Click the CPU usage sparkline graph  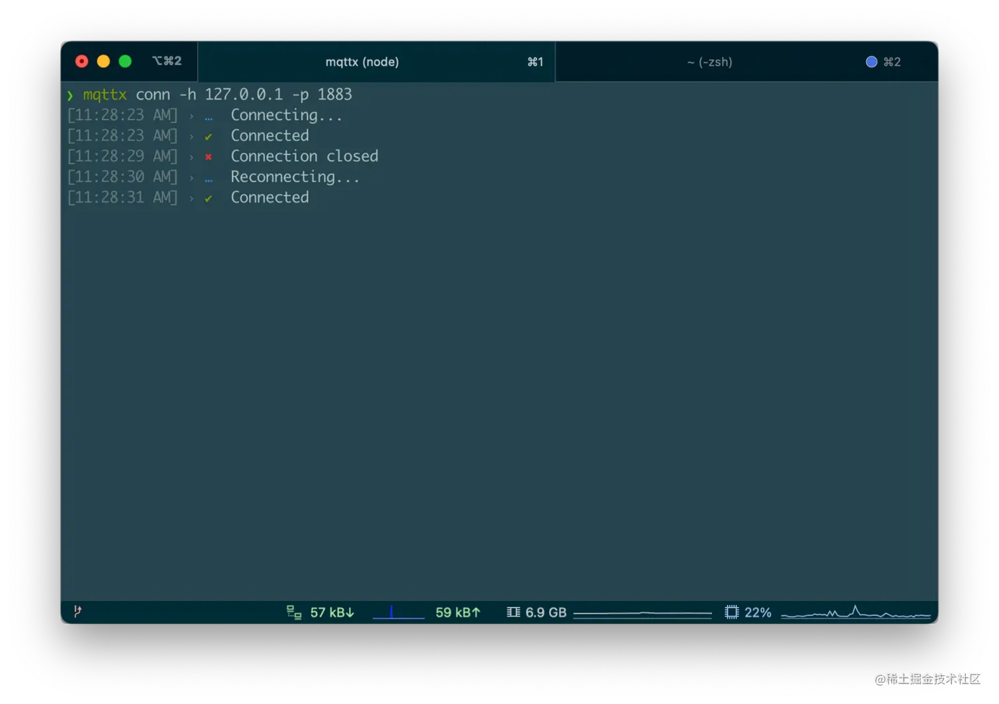tap(856, 612)
